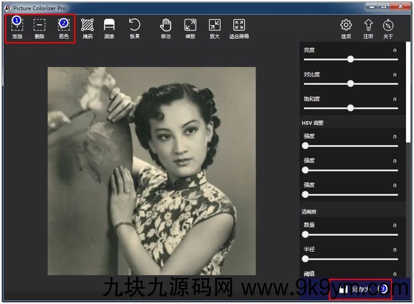Screen dimensions: 414x304
Task: Adjust the 饱和度 saturation slider
Action: [351, 108]
